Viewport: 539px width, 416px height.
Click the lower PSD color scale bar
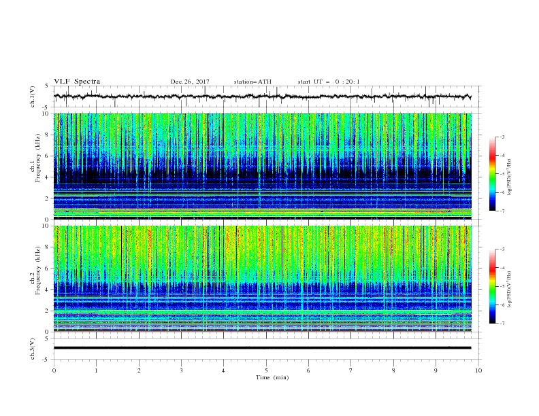point(493,286)
